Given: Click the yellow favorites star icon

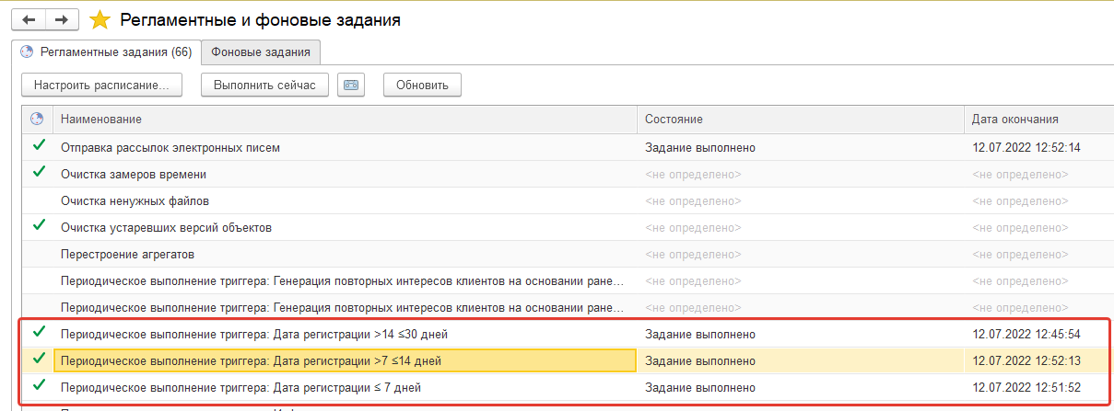Looking at the screenshot, I should click(100, 19).
